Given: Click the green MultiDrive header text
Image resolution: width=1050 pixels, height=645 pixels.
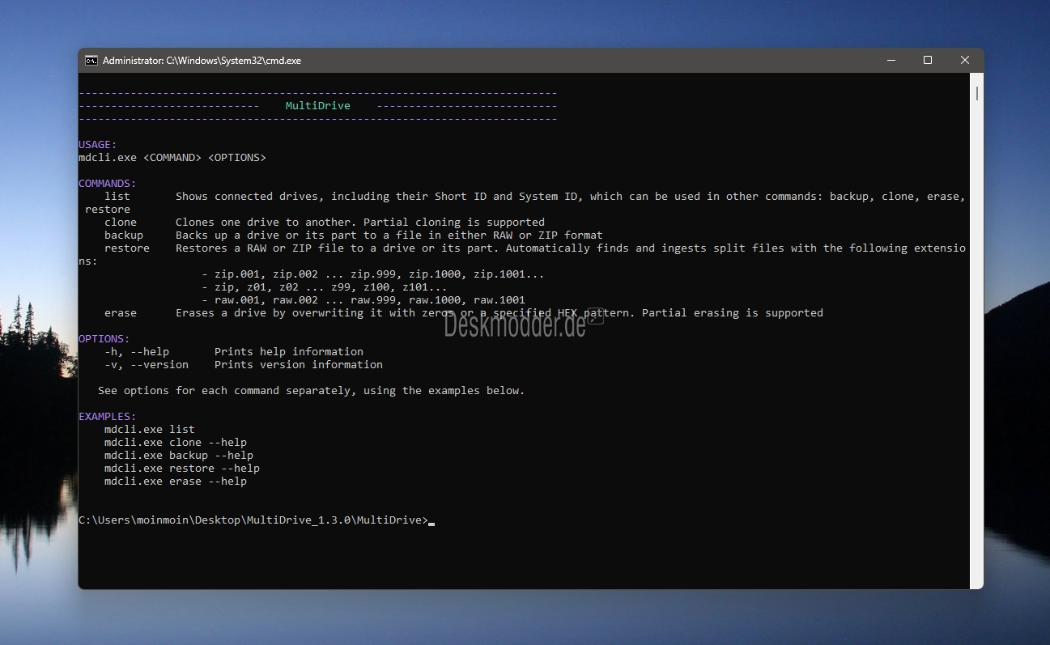Looking at the screenshot, I should coord(317,106).
